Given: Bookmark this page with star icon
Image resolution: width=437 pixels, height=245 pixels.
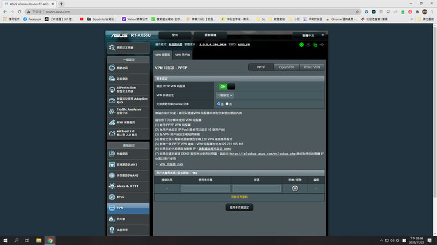Looking at the screenshot, I should click(357, 11).
